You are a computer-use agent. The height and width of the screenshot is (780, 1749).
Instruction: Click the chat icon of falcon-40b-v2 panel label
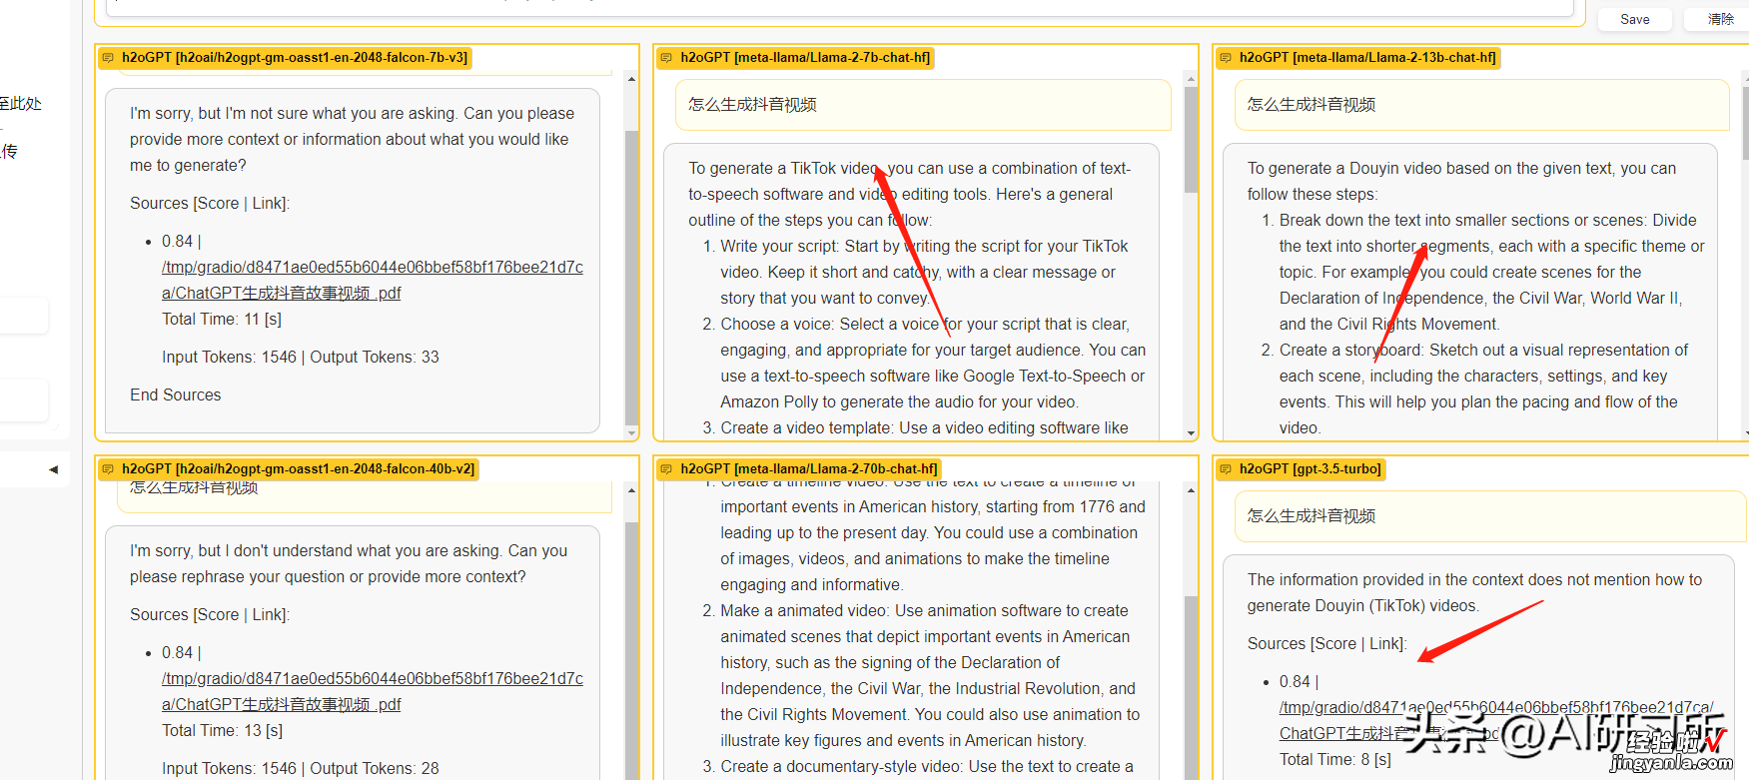tap(108, 469)
